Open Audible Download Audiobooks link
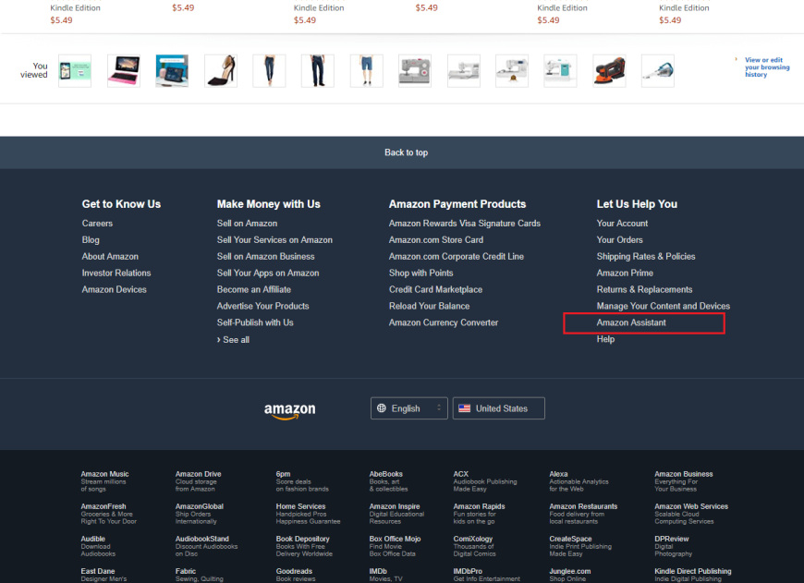804x583 pixels. [98, 546]
